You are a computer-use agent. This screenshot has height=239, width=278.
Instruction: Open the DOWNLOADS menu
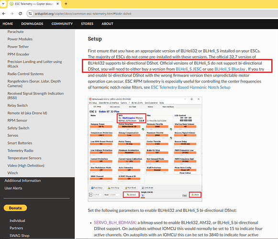(x=32, y=24)
